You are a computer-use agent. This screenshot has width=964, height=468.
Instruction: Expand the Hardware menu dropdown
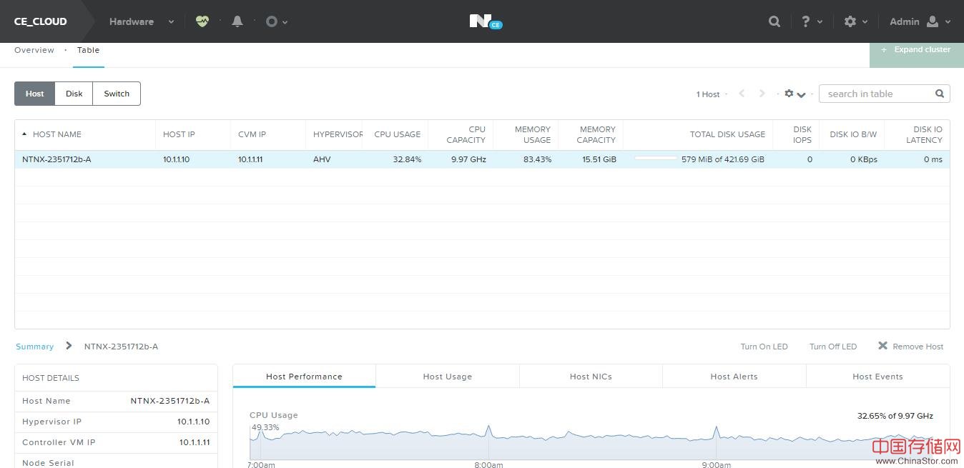click(141, 21)
